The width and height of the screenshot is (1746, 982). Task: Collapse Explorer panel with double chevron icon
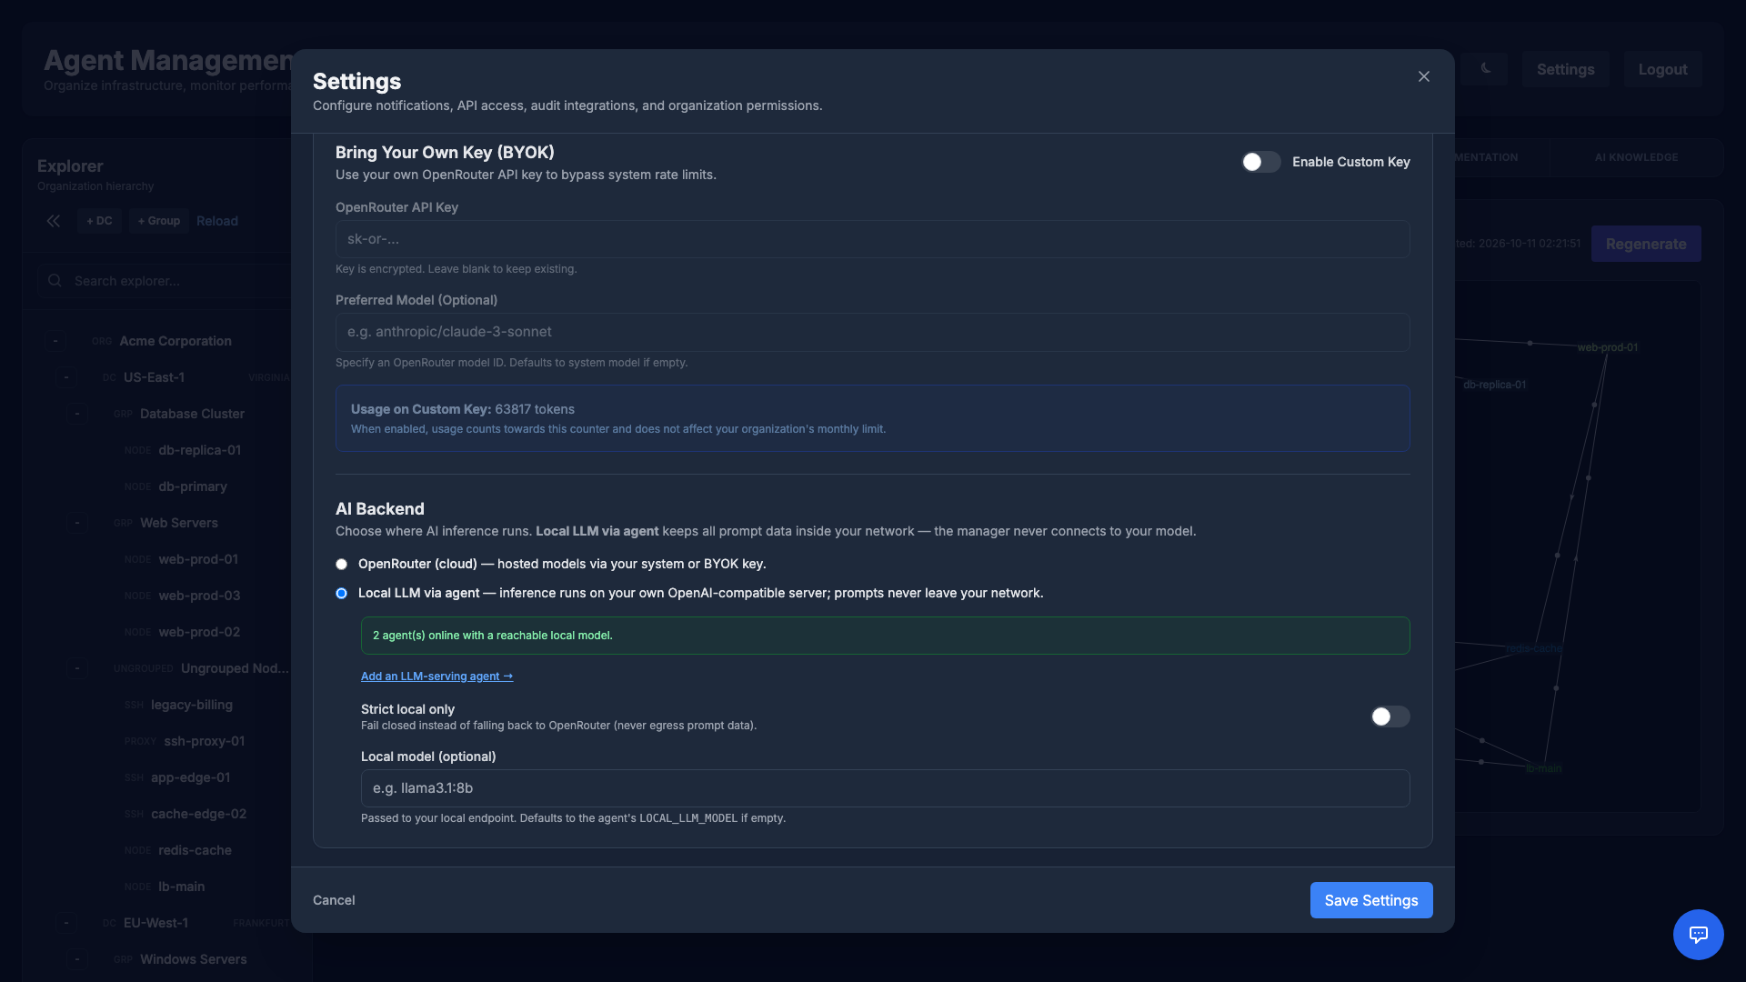(x=54, y=221)
